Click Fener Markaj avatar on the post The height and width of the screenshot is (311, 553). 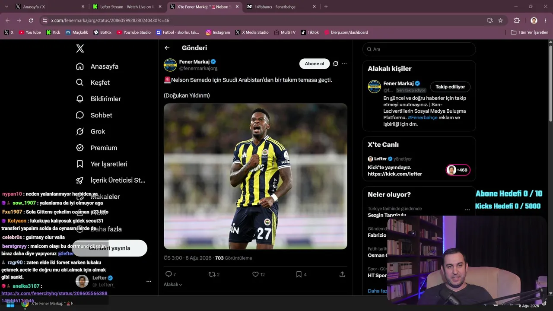(x=170, y=65)
